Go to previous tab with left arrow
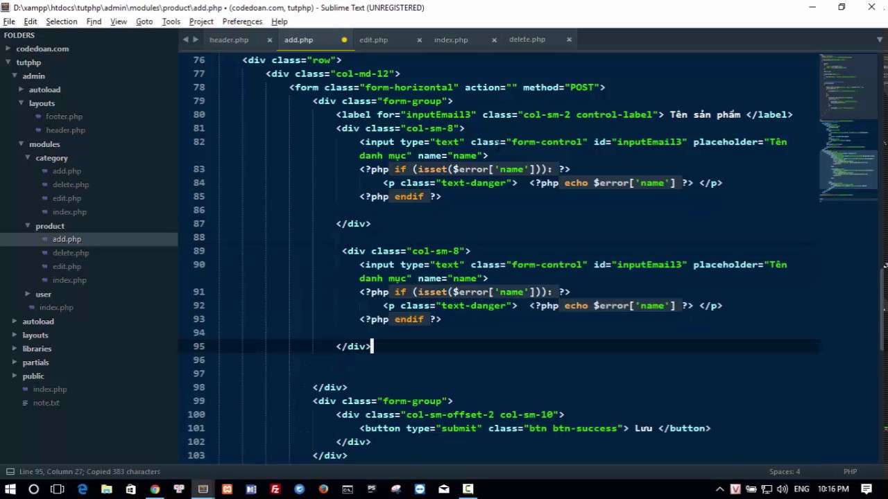Image resolution: width=888 pixels, height=499 pixels. click(185, 40)
